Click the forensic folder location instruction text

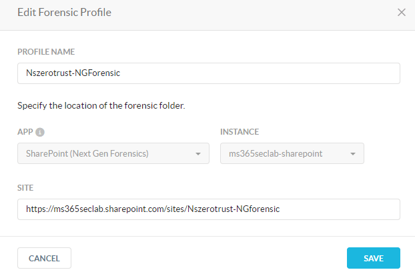point(101,106)
